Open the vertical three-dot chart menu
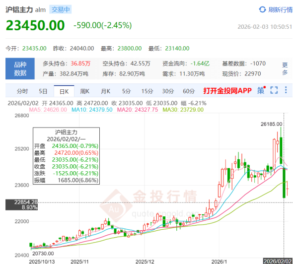Image resolution: width=298 pixels, height=264 pixels. 286,90
